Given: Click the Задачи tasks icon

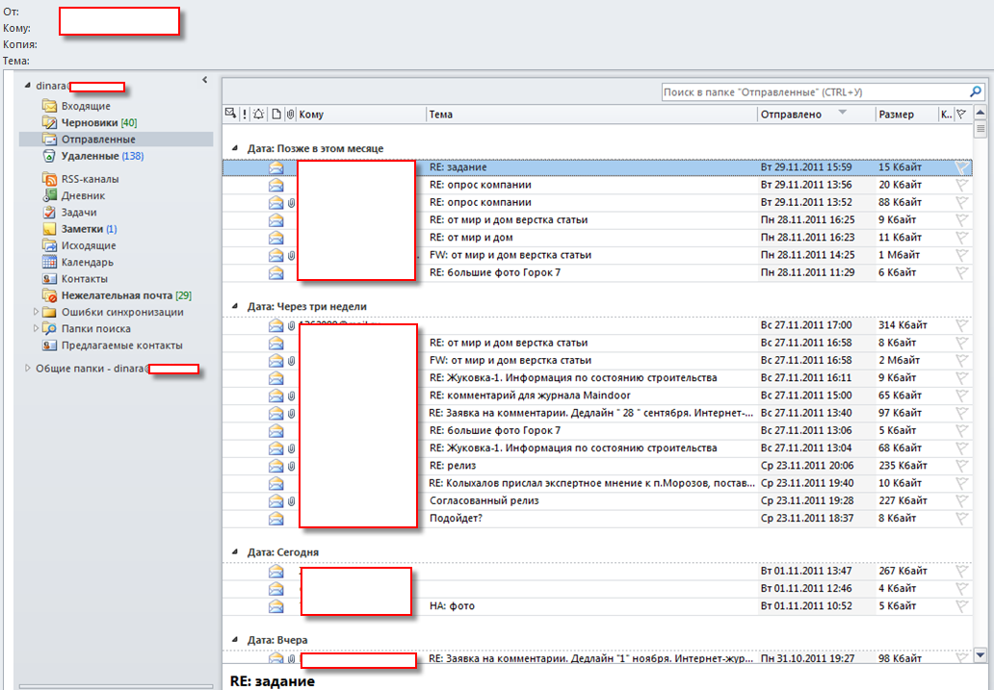Looking at the screenshot, I should (x=49, y=213).
